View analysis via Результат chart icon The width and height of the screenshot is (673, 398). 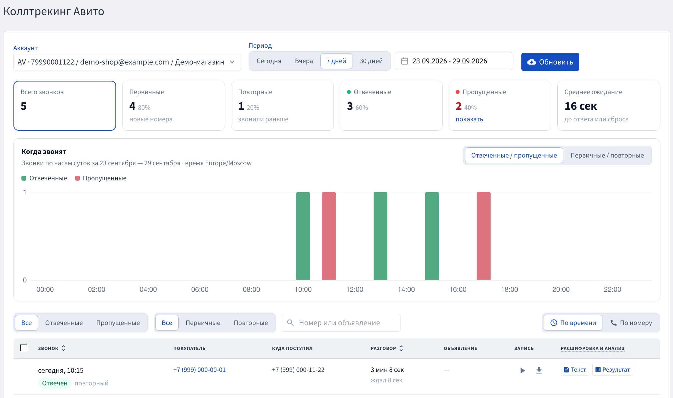click(x=613, y=370)
